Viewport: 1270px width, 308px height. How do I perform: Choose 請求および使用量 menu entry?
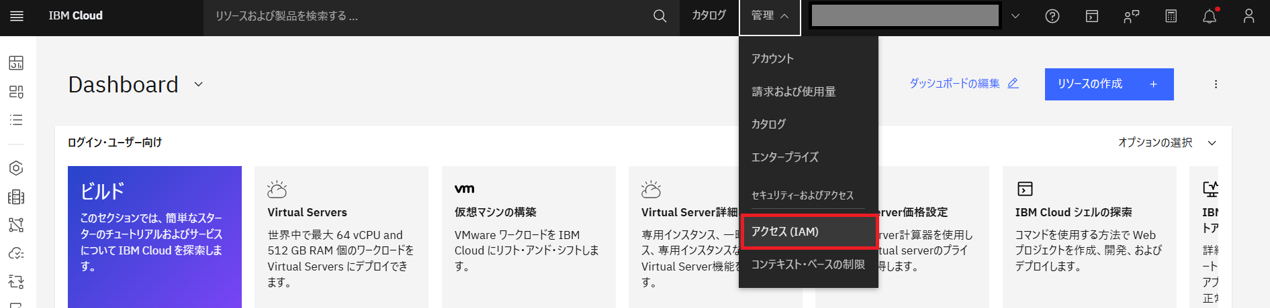794,92
